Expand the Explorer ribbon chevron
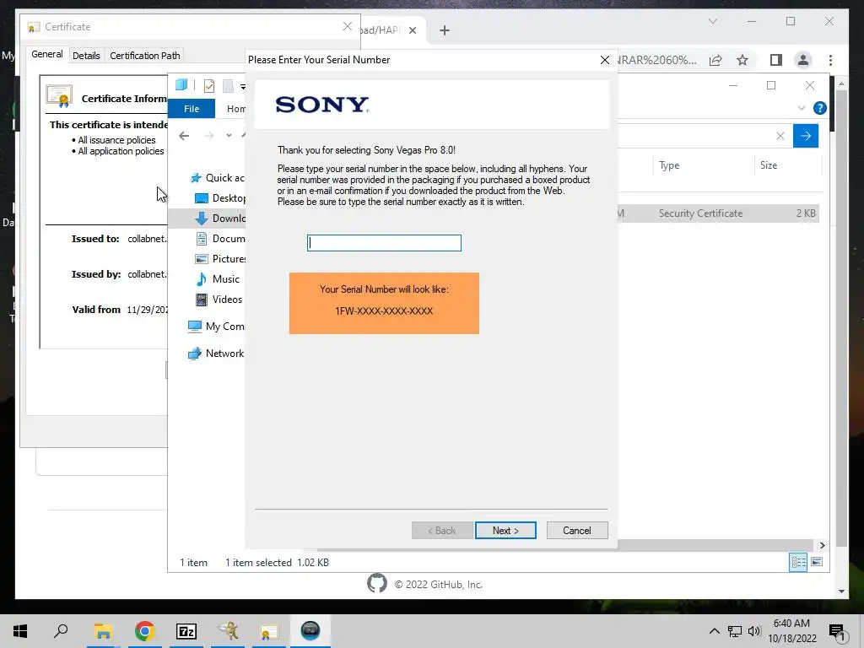The width and height of the screenshot is (864, 648). tap(802, 108)
